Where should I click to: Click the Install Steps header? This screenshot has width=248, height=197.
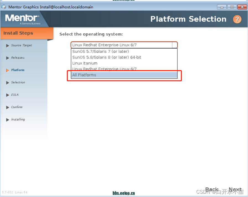coord(27,33)
